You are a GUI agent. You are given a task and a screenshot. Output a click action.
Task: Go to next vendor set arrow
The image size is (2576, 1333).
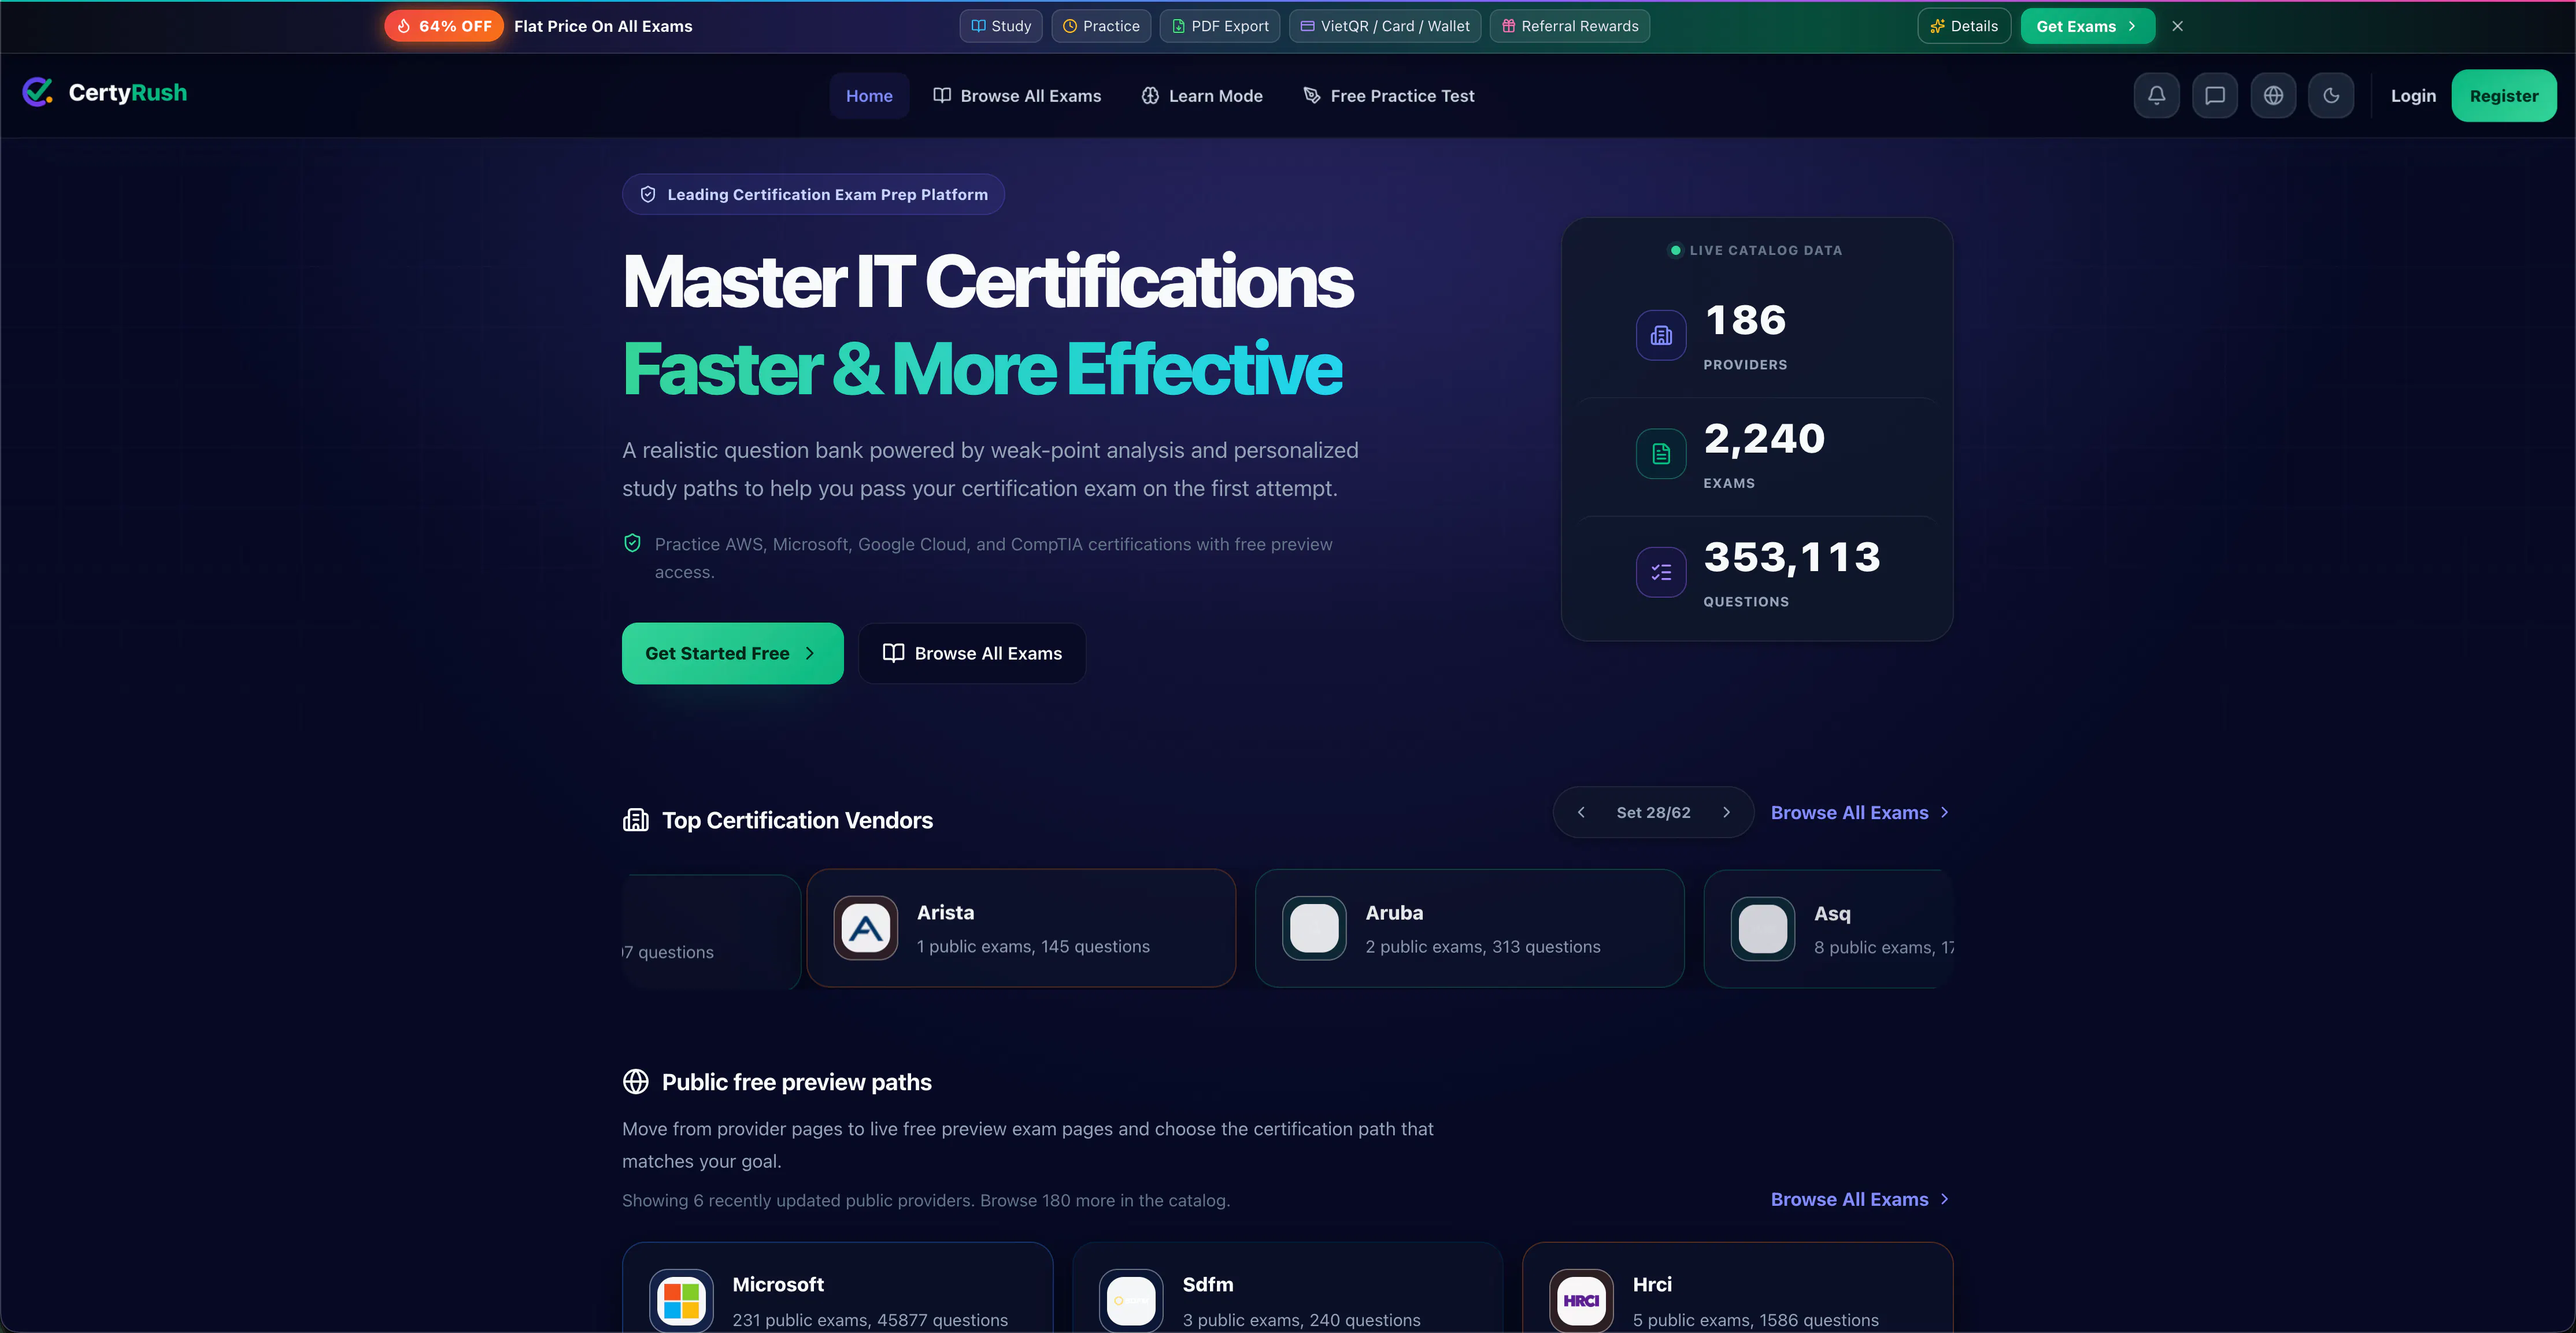coord(1726,812)
